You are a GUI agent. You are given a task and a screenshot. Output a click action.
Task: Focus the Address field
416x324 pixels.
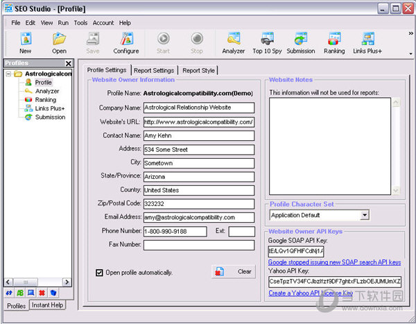199,150
